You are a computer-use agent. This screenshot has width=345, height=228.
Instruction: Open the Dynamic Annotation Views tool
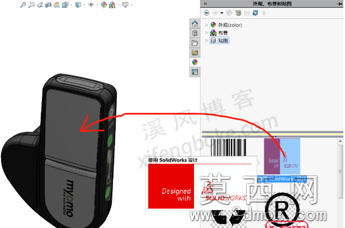[x=56, y=4]
